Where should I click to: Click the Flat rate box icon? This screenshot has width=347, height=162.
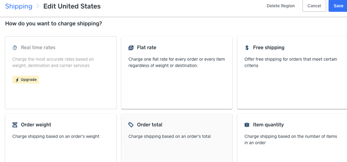pos(131,48)
